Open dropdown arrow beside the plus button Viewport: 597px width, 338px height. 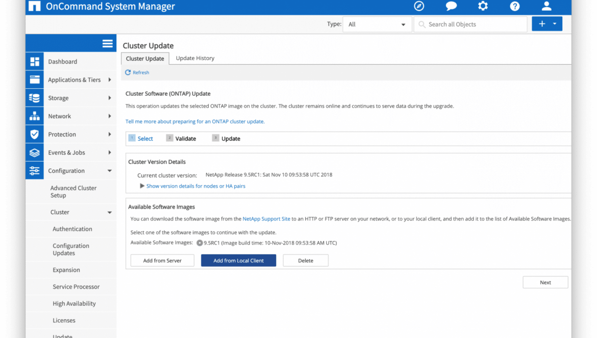pos(555,24)
